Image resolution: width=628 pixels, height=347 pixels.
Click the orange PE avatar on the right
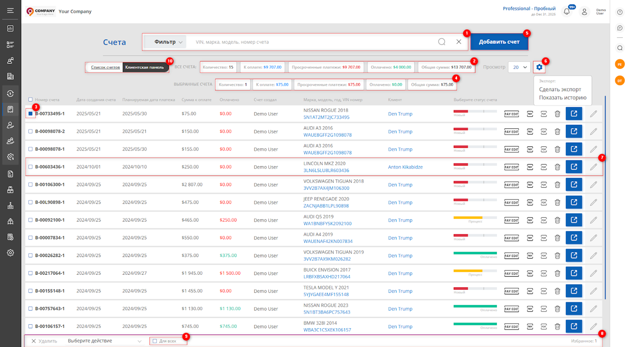click(620, 64)
